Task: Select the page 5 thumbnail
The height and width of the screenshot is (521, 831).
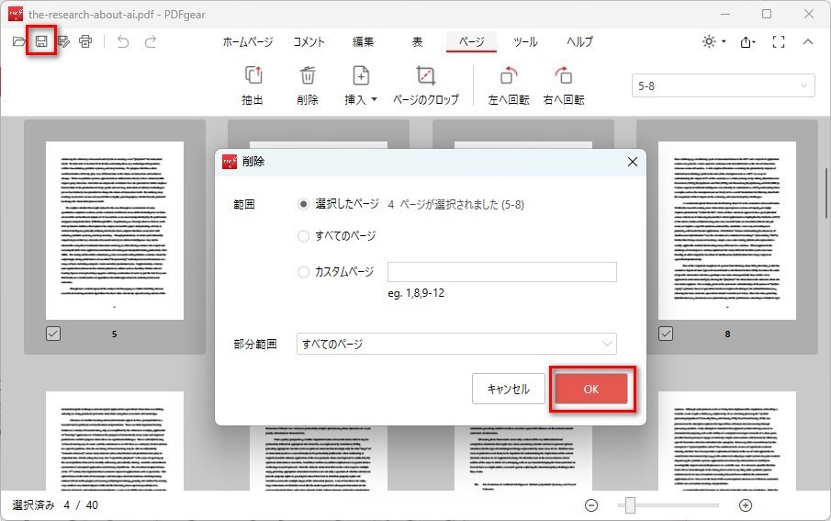Action: (x=115, y=231)
